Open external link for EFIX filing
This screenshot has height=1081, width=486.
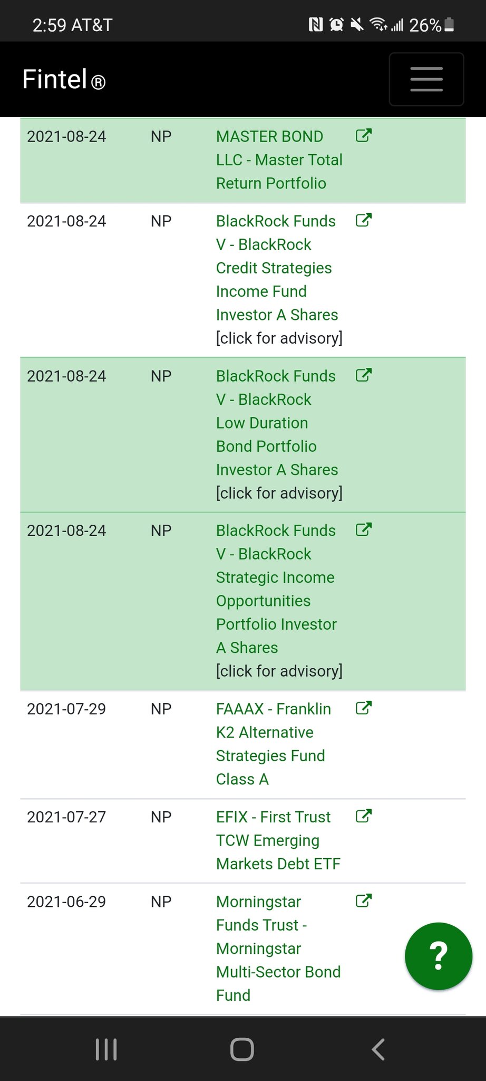[x=364, y=816]
